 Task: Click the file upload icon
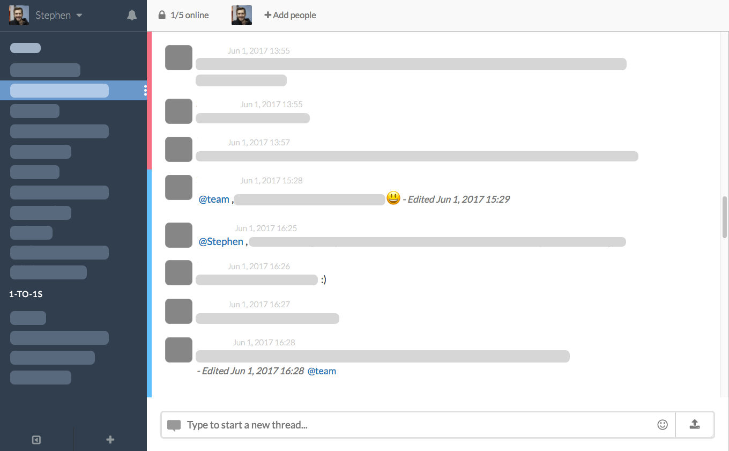695,424
